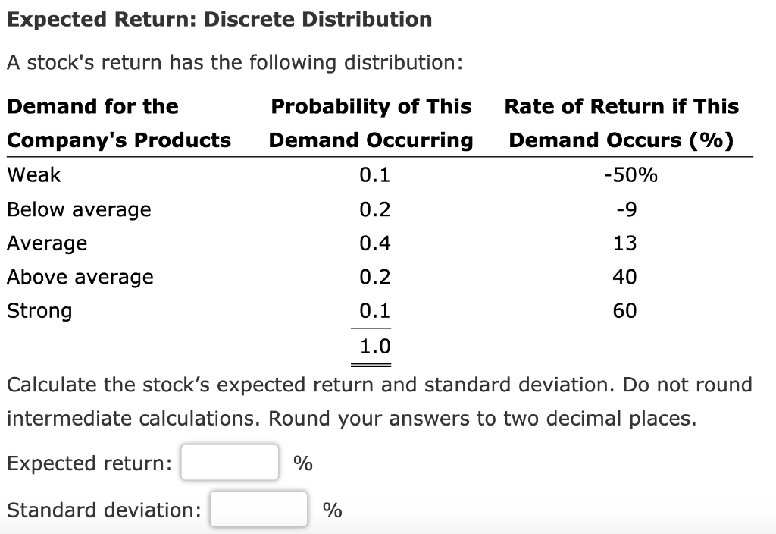The height and width of the screenshot is (534, 776).
Task: Click the percent sign after Standard deviation field
Action: pos(331,510)
